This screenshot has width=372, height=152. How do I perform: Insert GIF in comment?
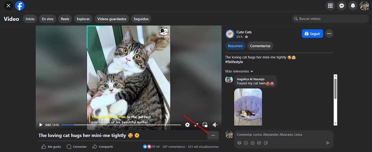259,143
